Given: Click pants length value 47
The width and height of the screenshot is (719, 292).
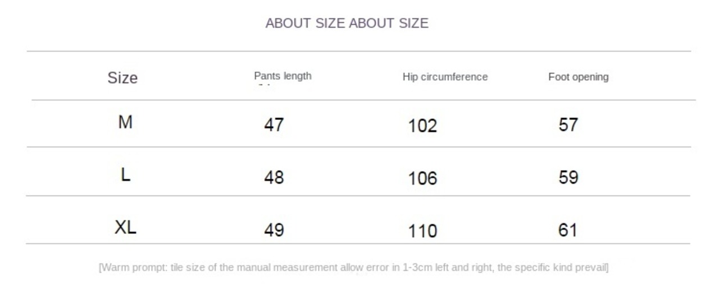Looking at the screenshot, I should tap(274, 124).
